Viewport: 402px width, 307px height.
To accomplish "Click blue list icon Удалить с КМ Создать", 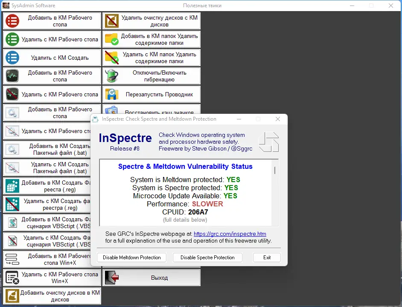I will pyautogui.click(x=12, y=58).
